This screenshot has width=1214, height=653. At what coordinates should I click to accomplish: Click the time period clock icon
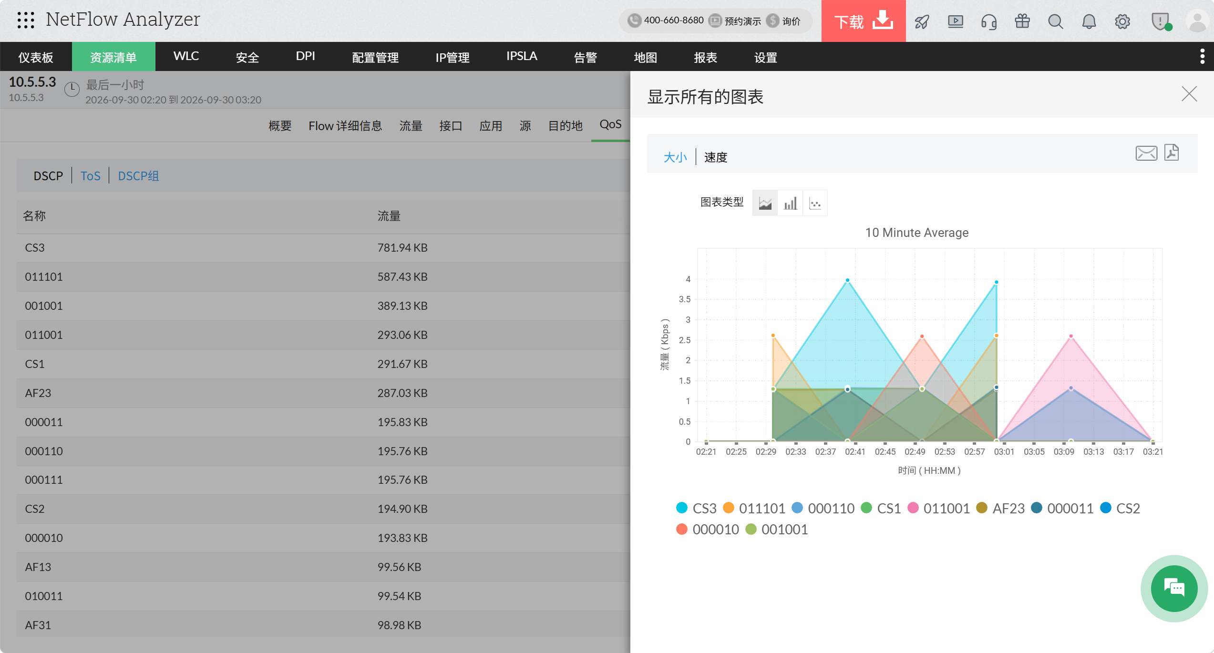point(72,89)
